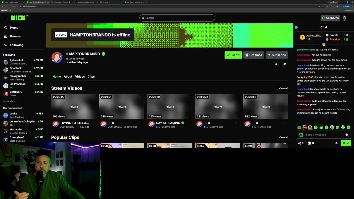Insert the red headphones emote

pos(310,127)
